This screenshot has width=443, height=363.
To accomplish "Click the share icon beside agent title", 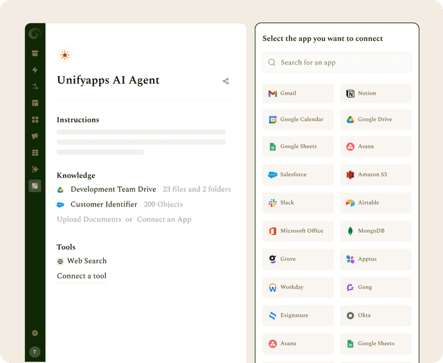I will pyautogui.click(x=226, y=81).
